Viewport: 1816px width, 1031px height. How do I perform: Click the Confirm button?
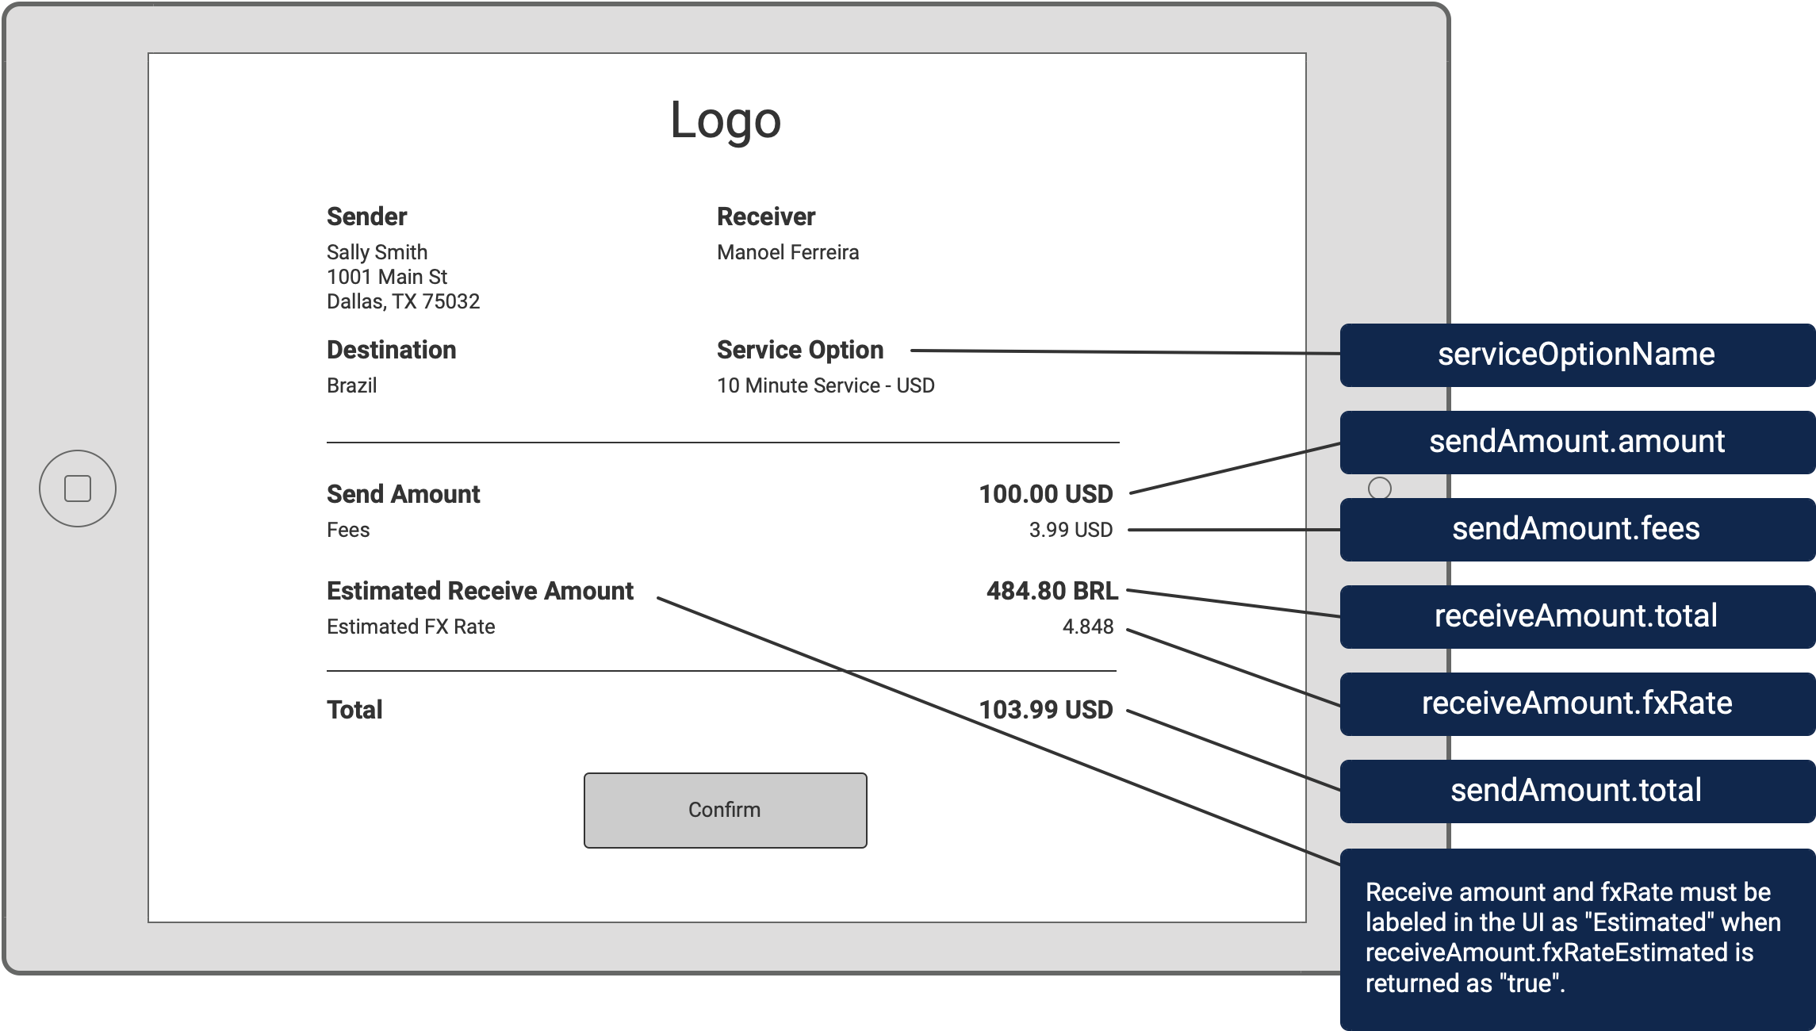pyautogui.click(x=725, y=810)
